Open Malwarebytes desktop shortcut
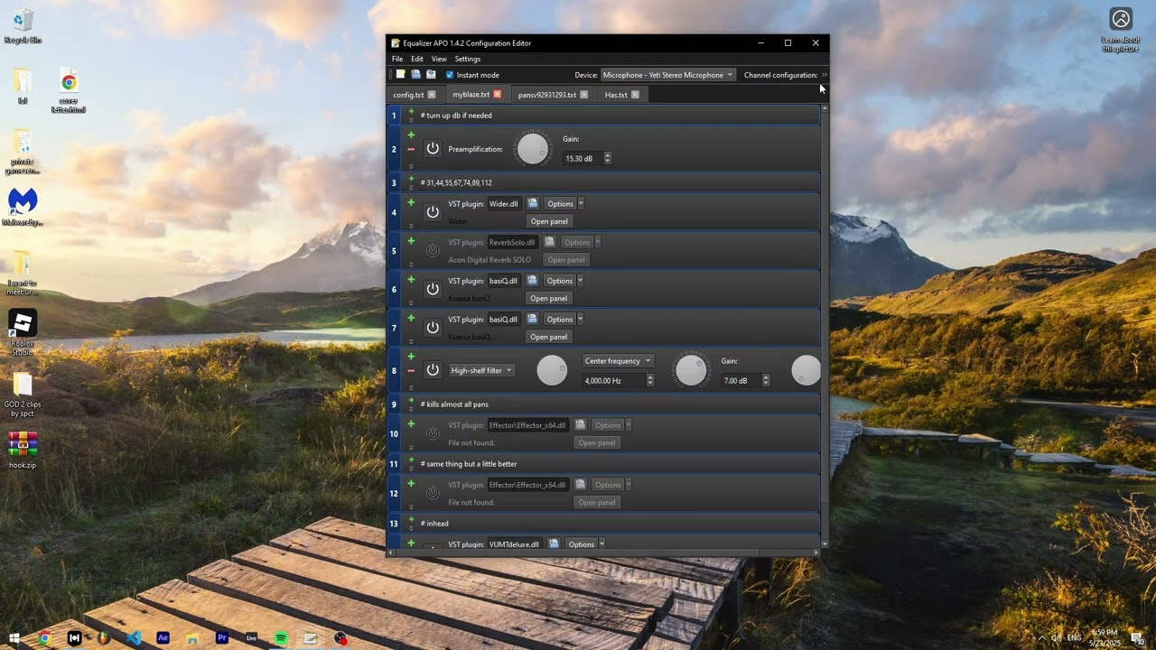Viewport: 1156px width, 650px height. [23, 207]
